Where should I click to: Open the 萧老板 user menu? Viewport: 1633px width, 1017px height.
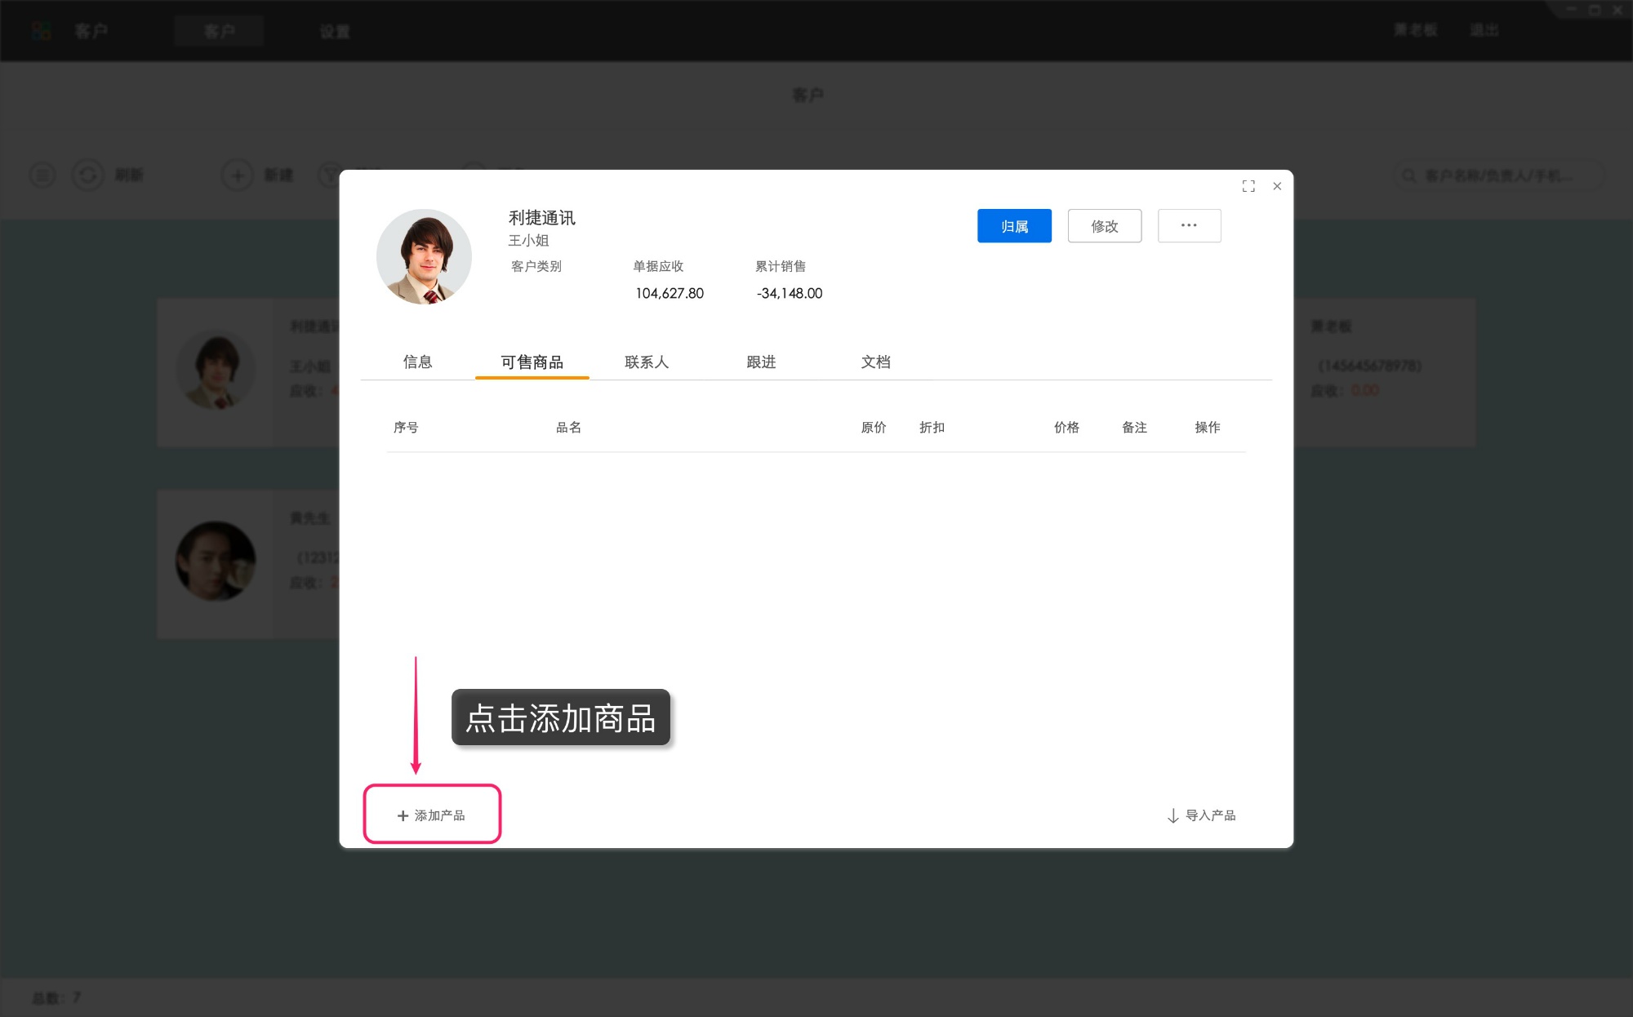(x=1413, y=29)
